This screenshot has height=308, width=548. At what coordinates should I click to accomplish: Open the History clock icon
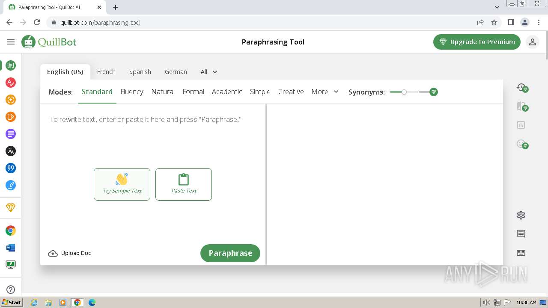[522, 88]
